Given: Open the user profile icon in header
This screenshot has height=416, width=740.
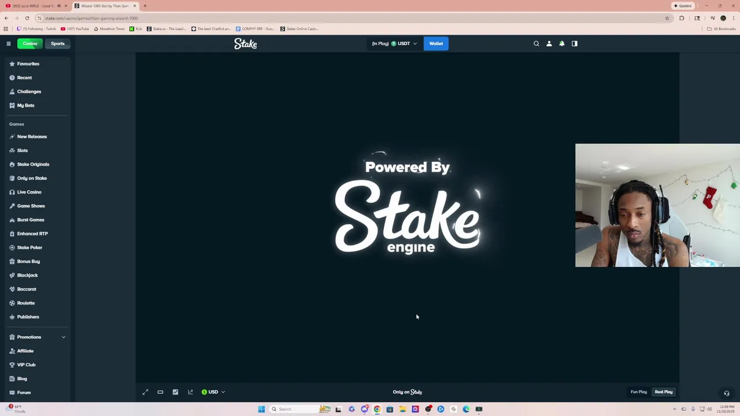Looking at the screenshot, I should point(549,43).
